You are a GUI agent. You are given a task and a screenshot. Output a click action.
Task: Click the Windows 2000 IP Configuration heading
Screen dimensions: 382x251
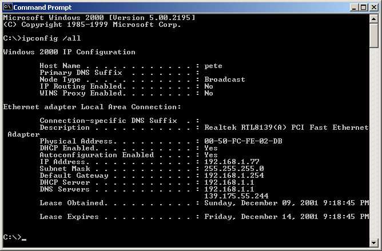coord(69,52)
